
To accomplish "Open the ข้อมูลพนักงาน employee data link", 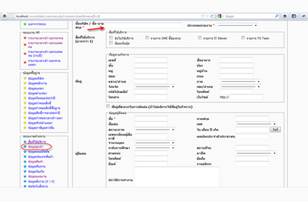I will pos(37,83).
